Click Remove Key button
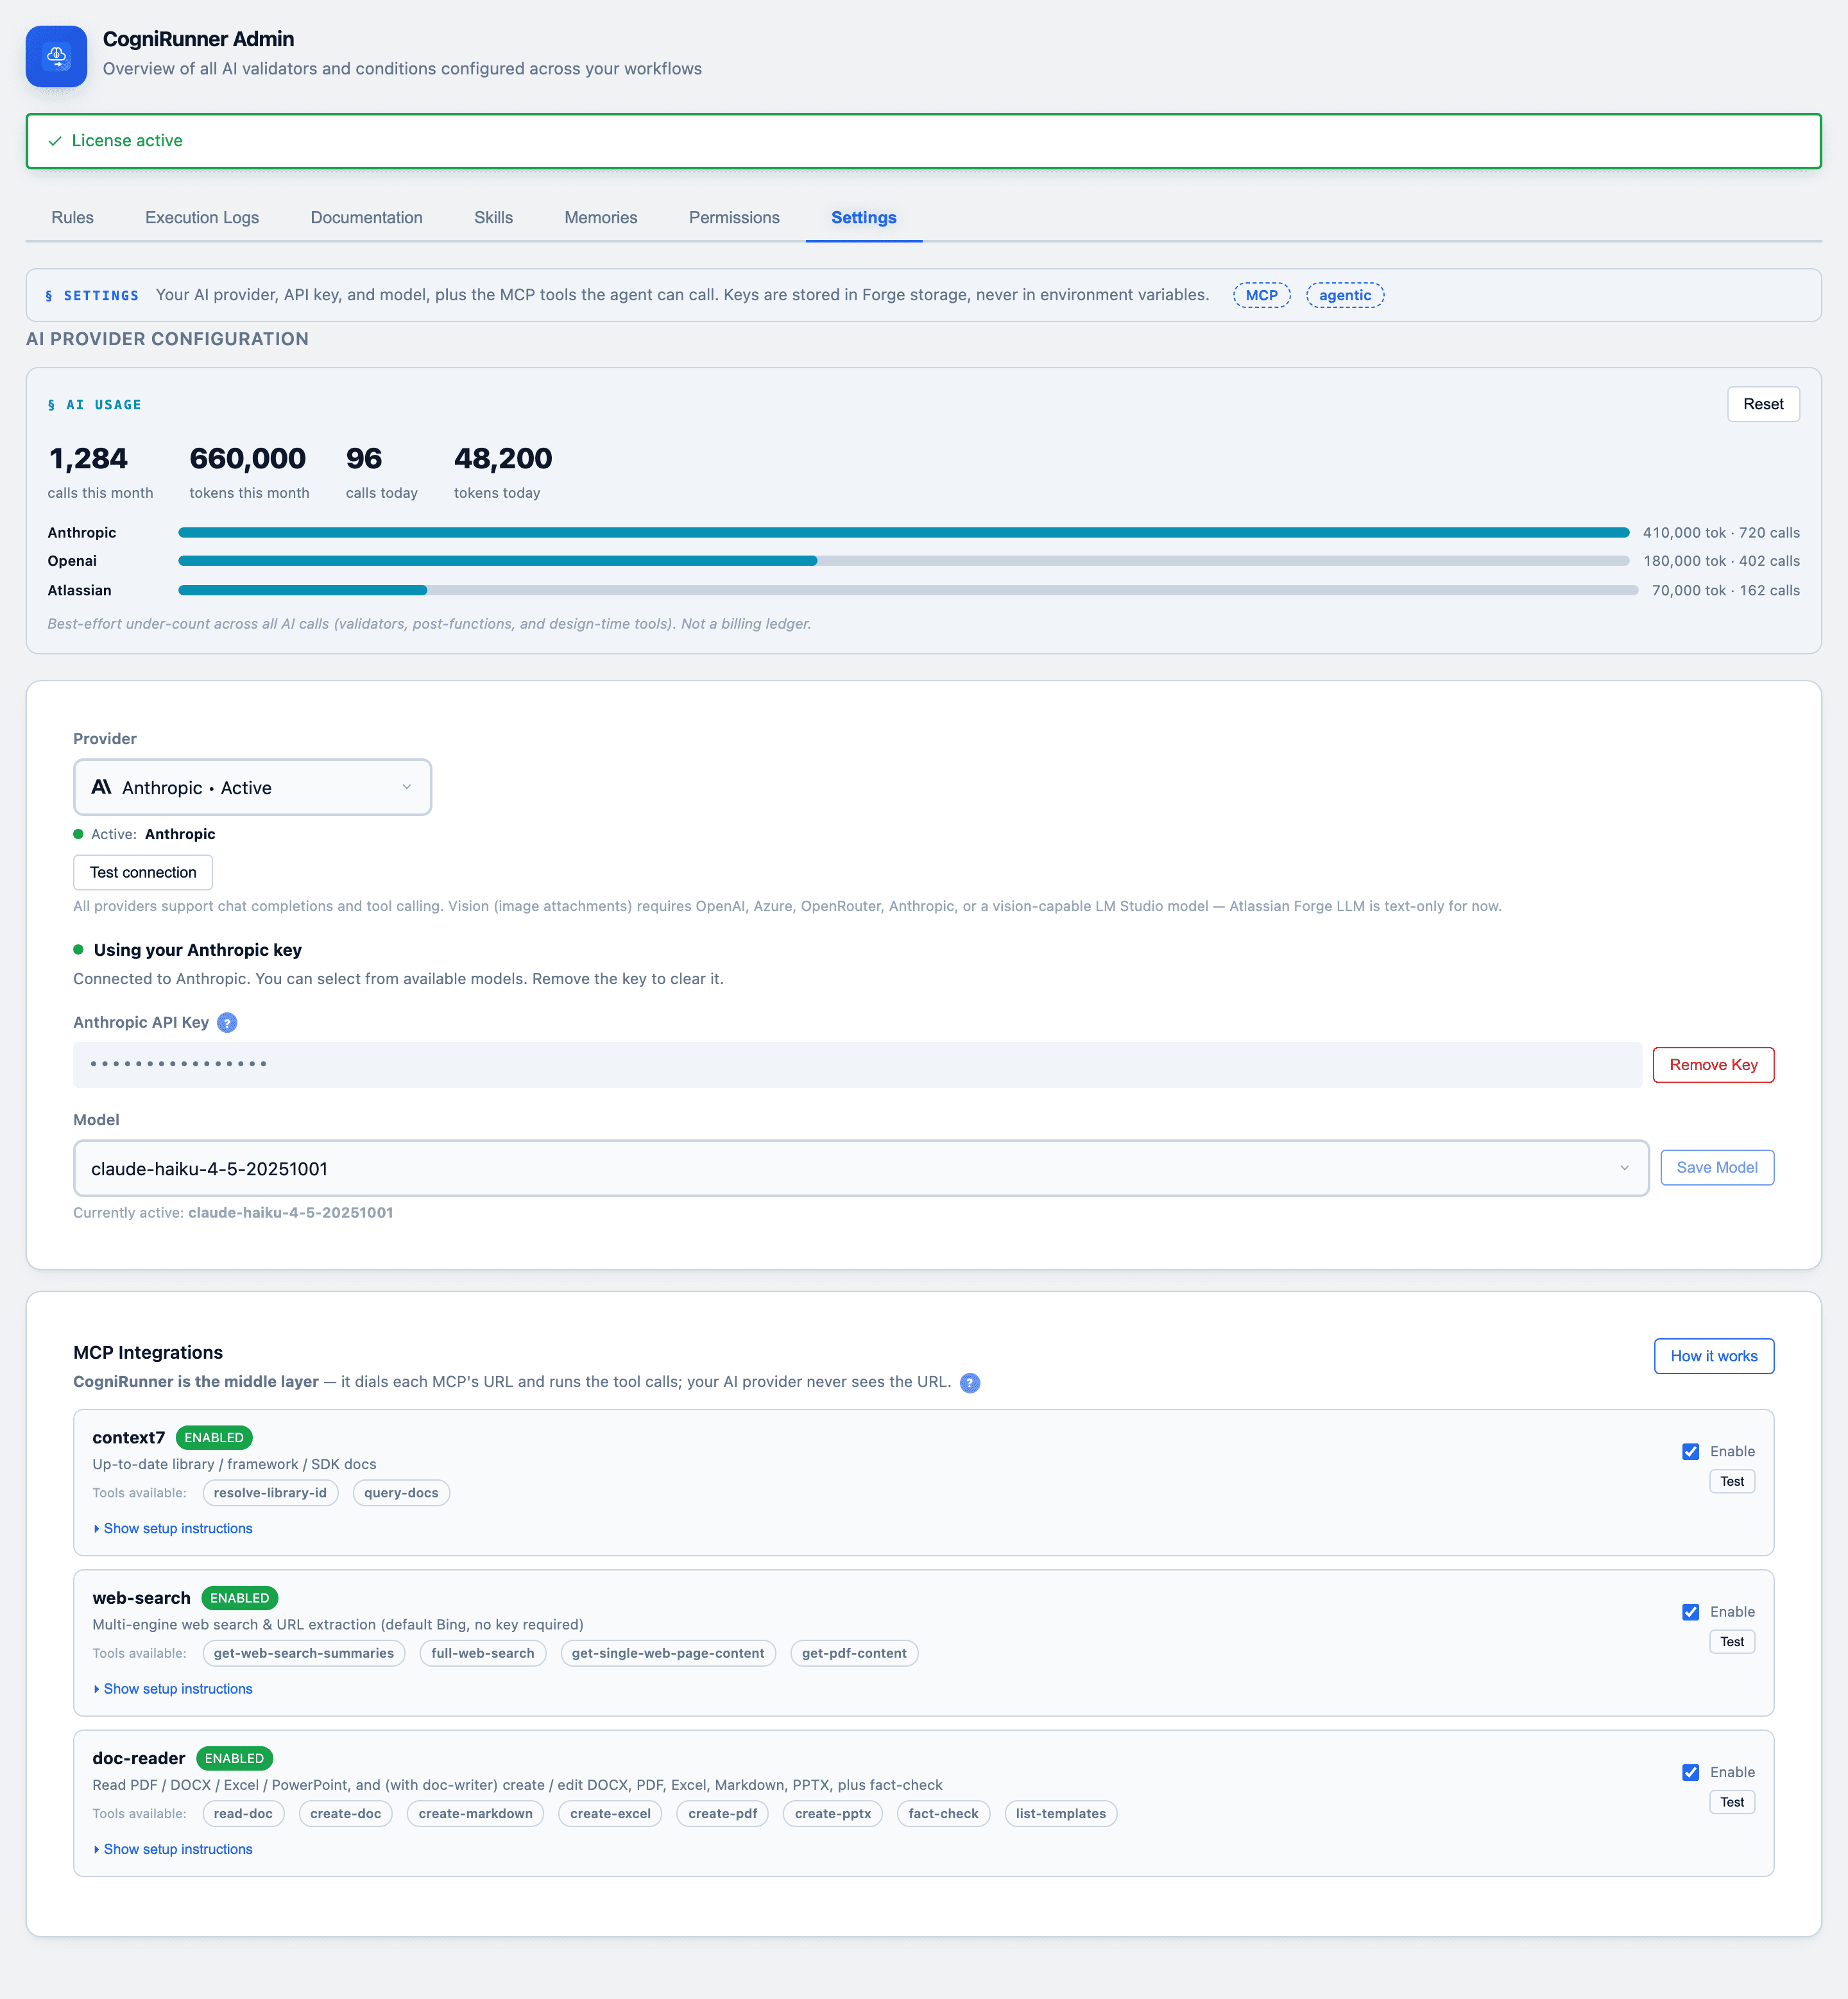 [1713, 1064]
